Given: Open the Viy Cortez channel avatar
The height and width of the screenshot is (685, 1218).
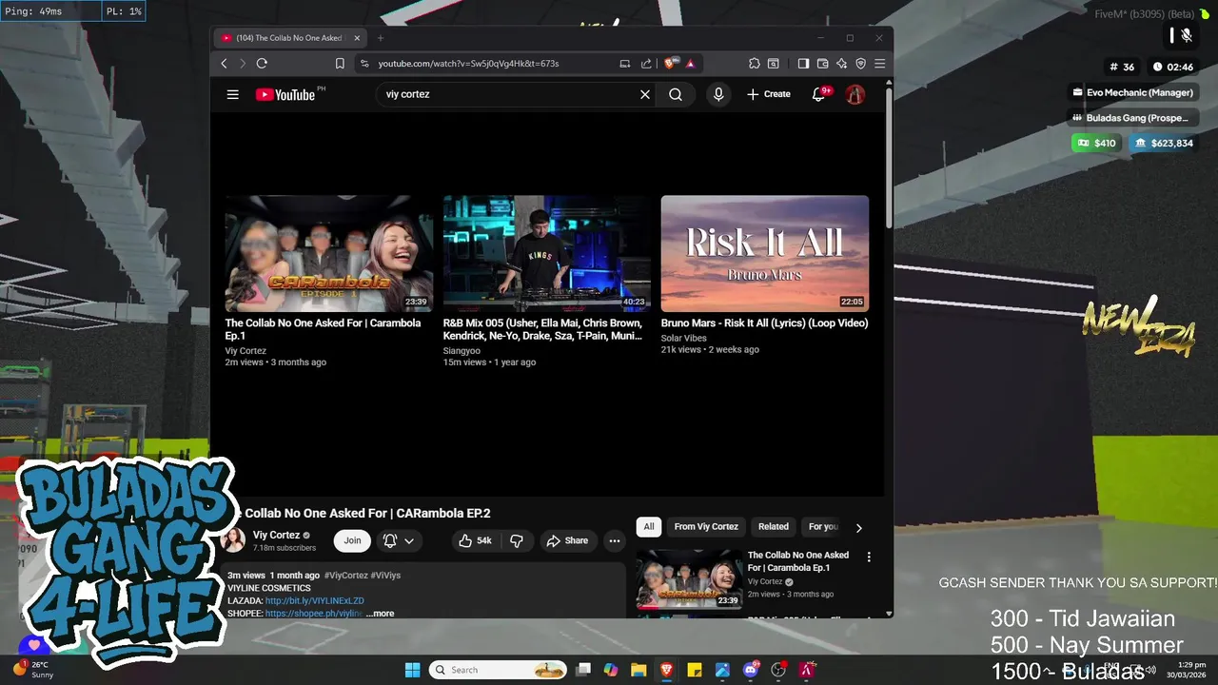Looking at the screenshot, I should coord(233,540).
